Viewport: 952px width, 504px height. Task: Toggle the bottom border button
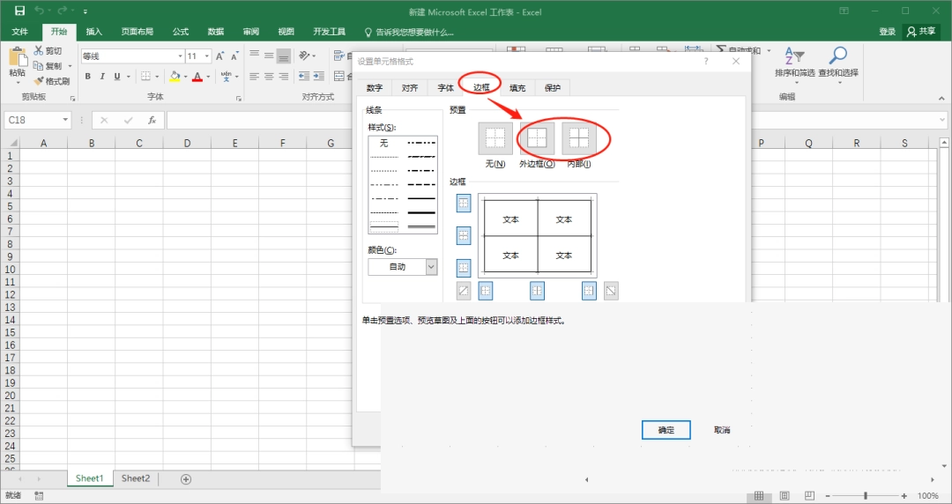464,267
